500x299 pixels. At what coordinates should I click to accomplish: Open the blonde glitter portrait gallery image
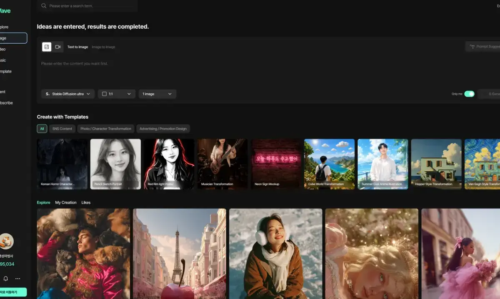(372, 254)
